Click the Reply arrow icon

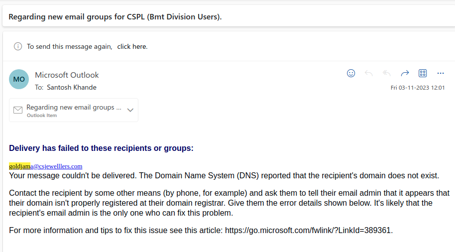[368, 73]
